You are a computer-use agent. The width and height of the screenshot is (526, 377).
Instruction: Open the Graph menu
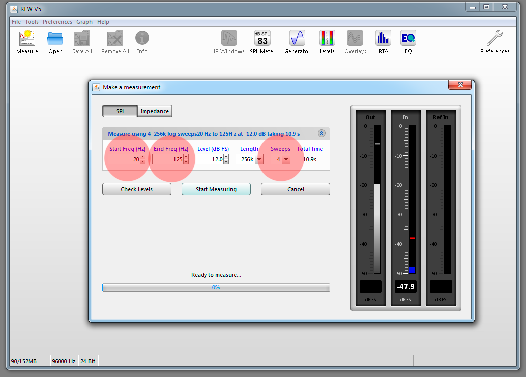tap(84, 22)
